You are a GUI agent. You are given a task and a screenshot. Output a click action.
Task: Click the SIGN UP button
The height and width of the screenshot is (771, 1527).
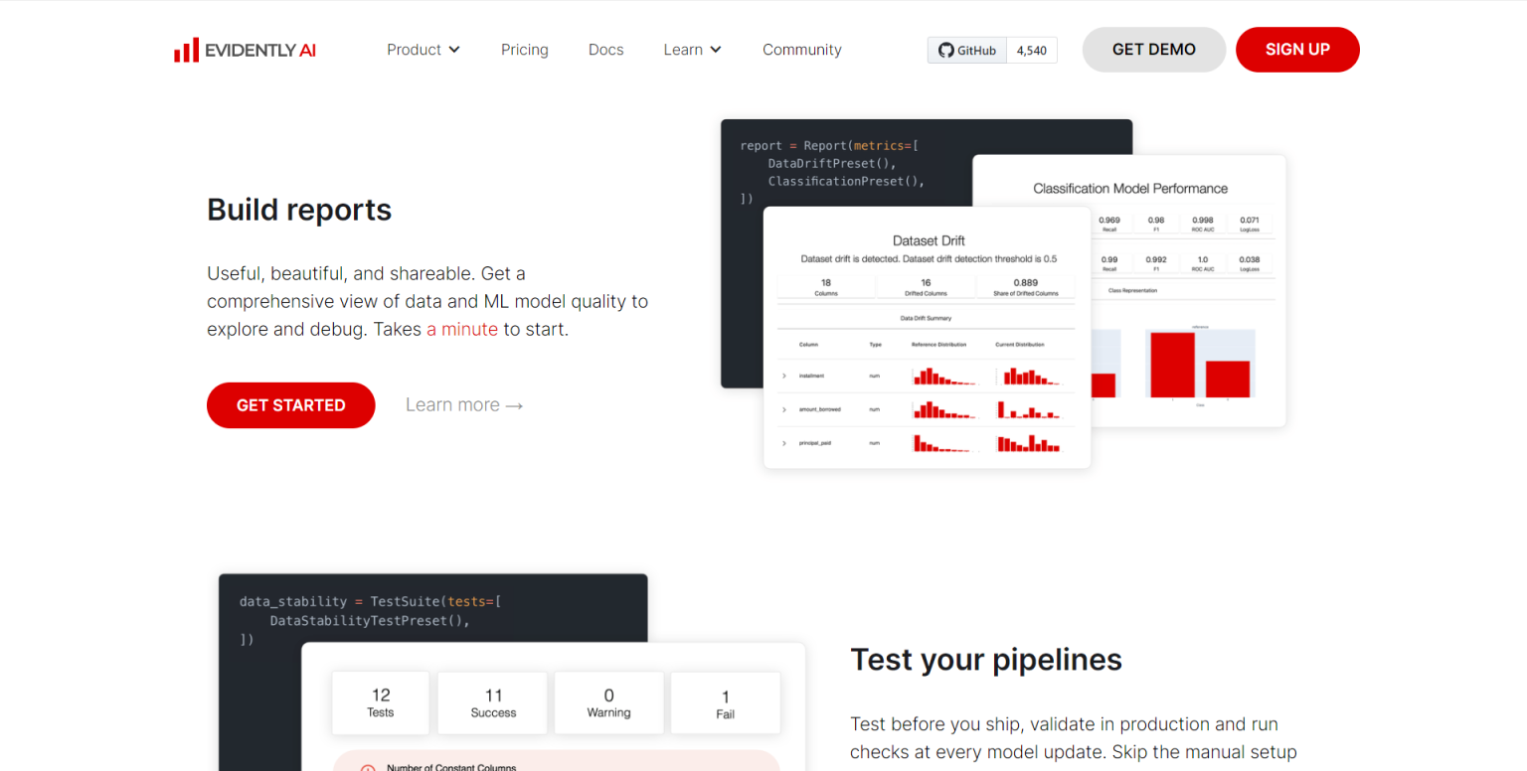click(x=1296, y=50)
